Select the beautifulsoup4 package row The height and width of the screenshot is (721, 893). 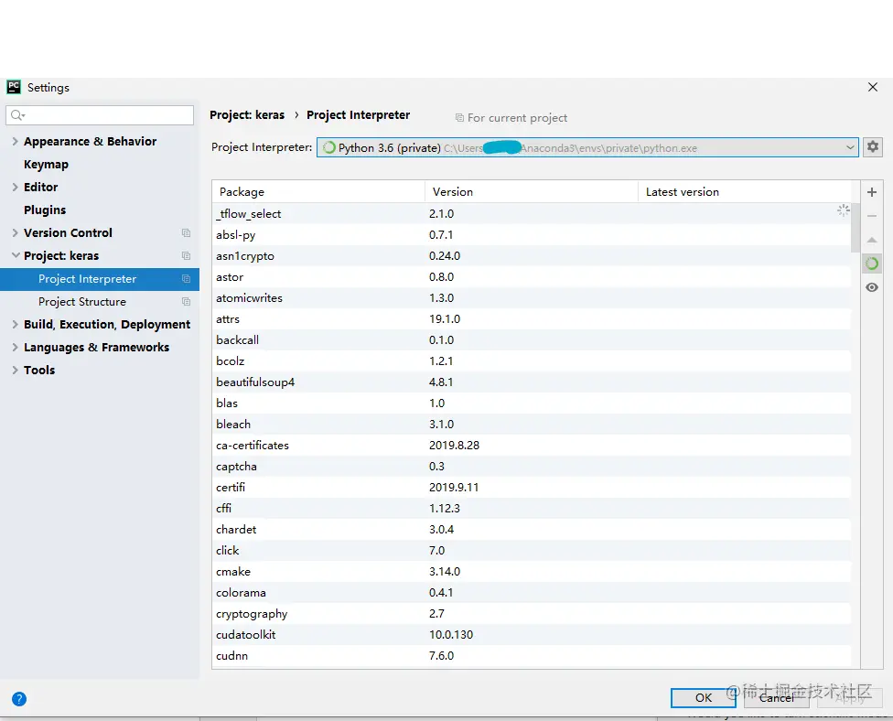click(x=532, y=382)
